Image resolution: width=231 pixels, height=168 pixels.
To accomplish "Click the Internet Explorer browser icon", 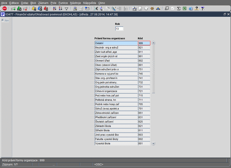I will (191, 9).
